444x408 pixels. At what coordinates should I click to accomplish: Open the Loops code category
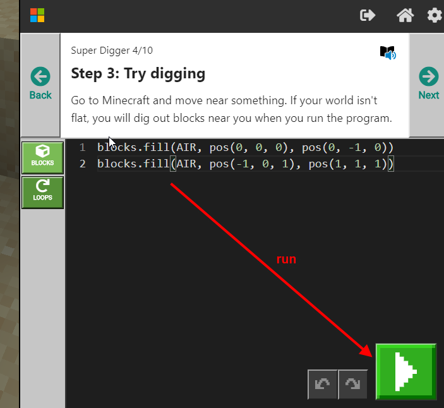[x=43, y=191]
